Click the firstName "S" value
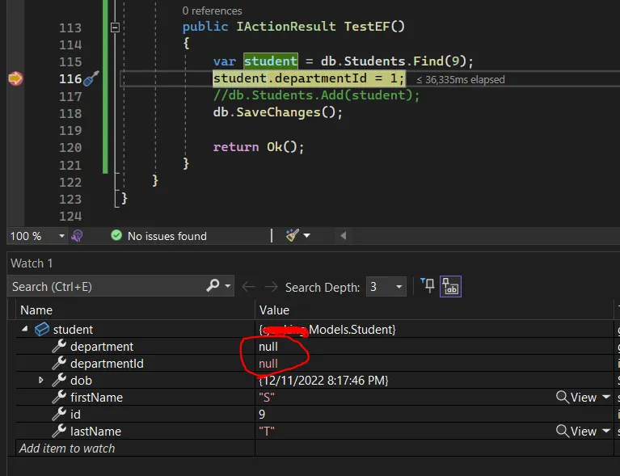 coord(267,398)
